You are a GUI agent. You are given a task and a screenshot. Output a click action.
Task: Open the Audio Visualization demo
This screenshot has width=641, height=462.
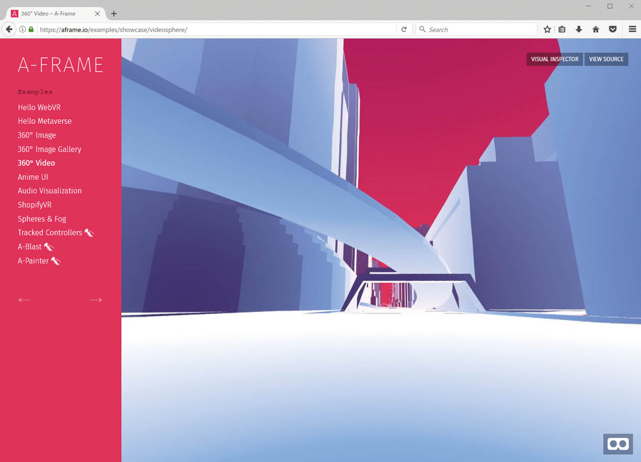click(50, 190)
